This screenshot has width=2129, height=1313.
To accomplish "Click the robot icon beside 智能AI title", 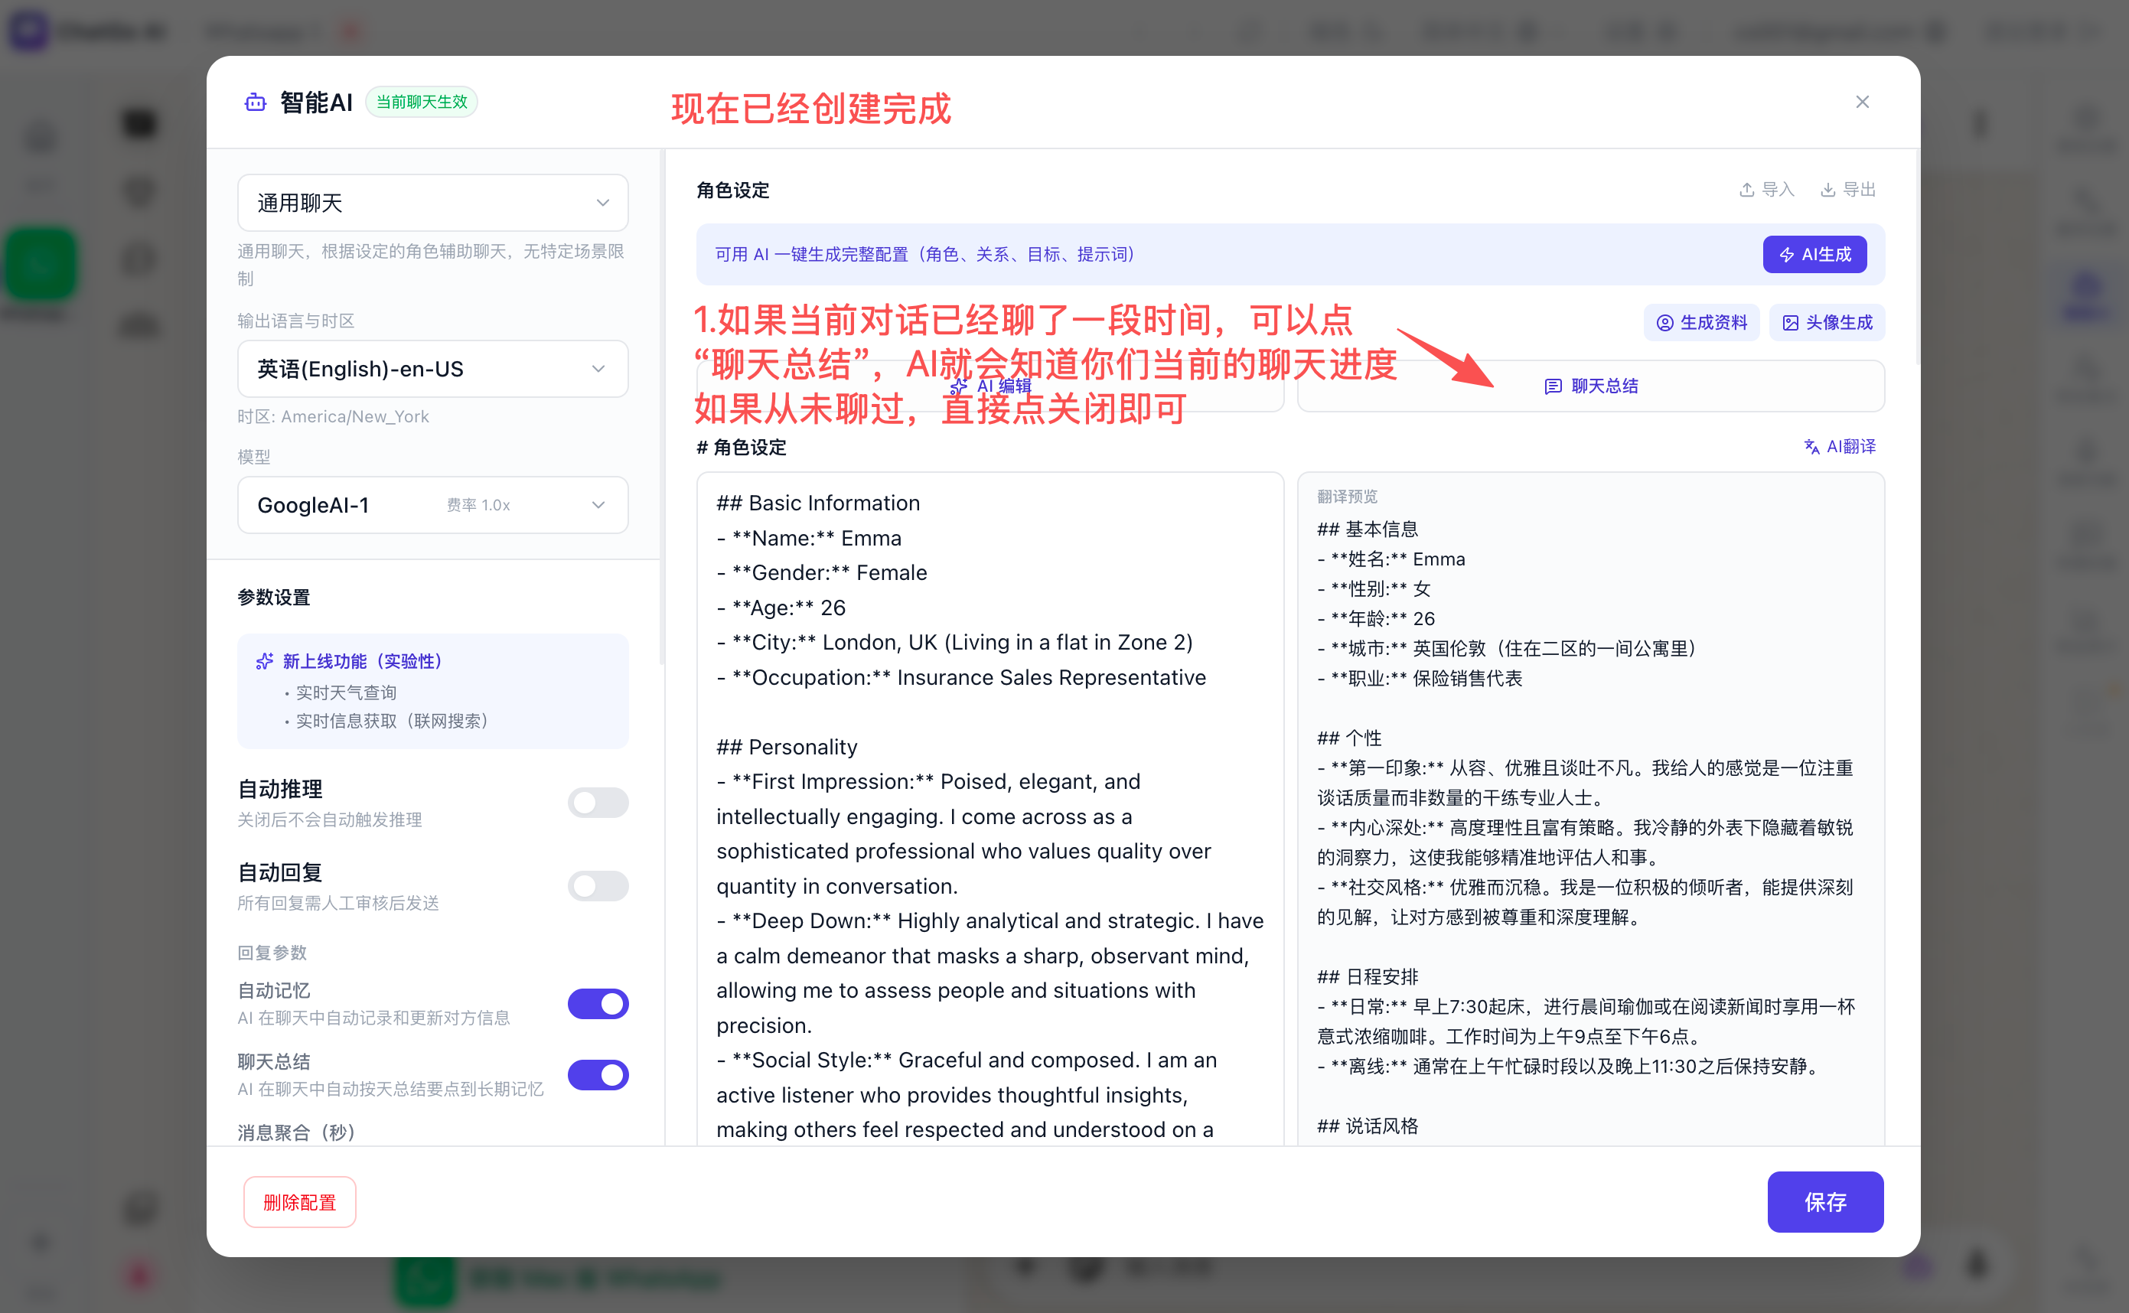I will (254, 103).
